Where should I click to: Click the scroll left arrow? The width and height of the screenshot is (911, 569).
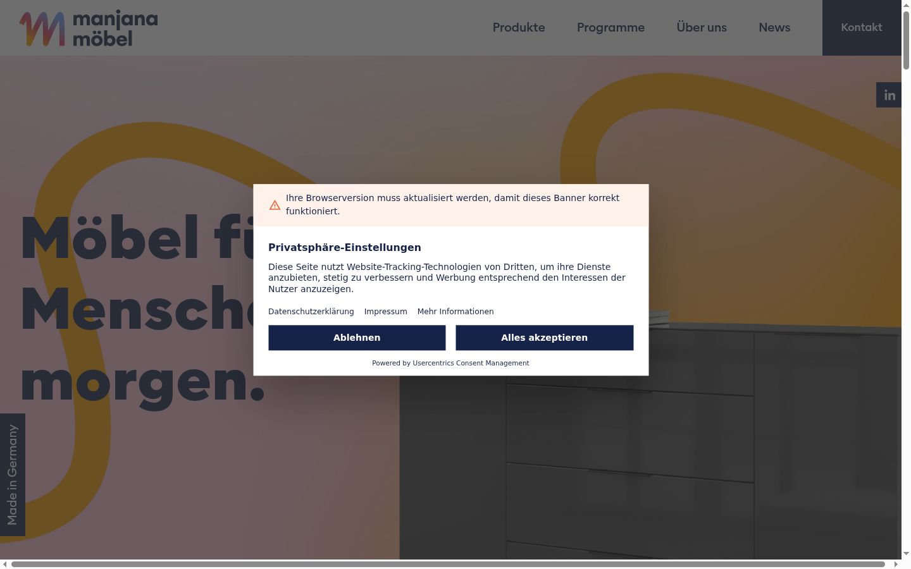coord(4,564)
